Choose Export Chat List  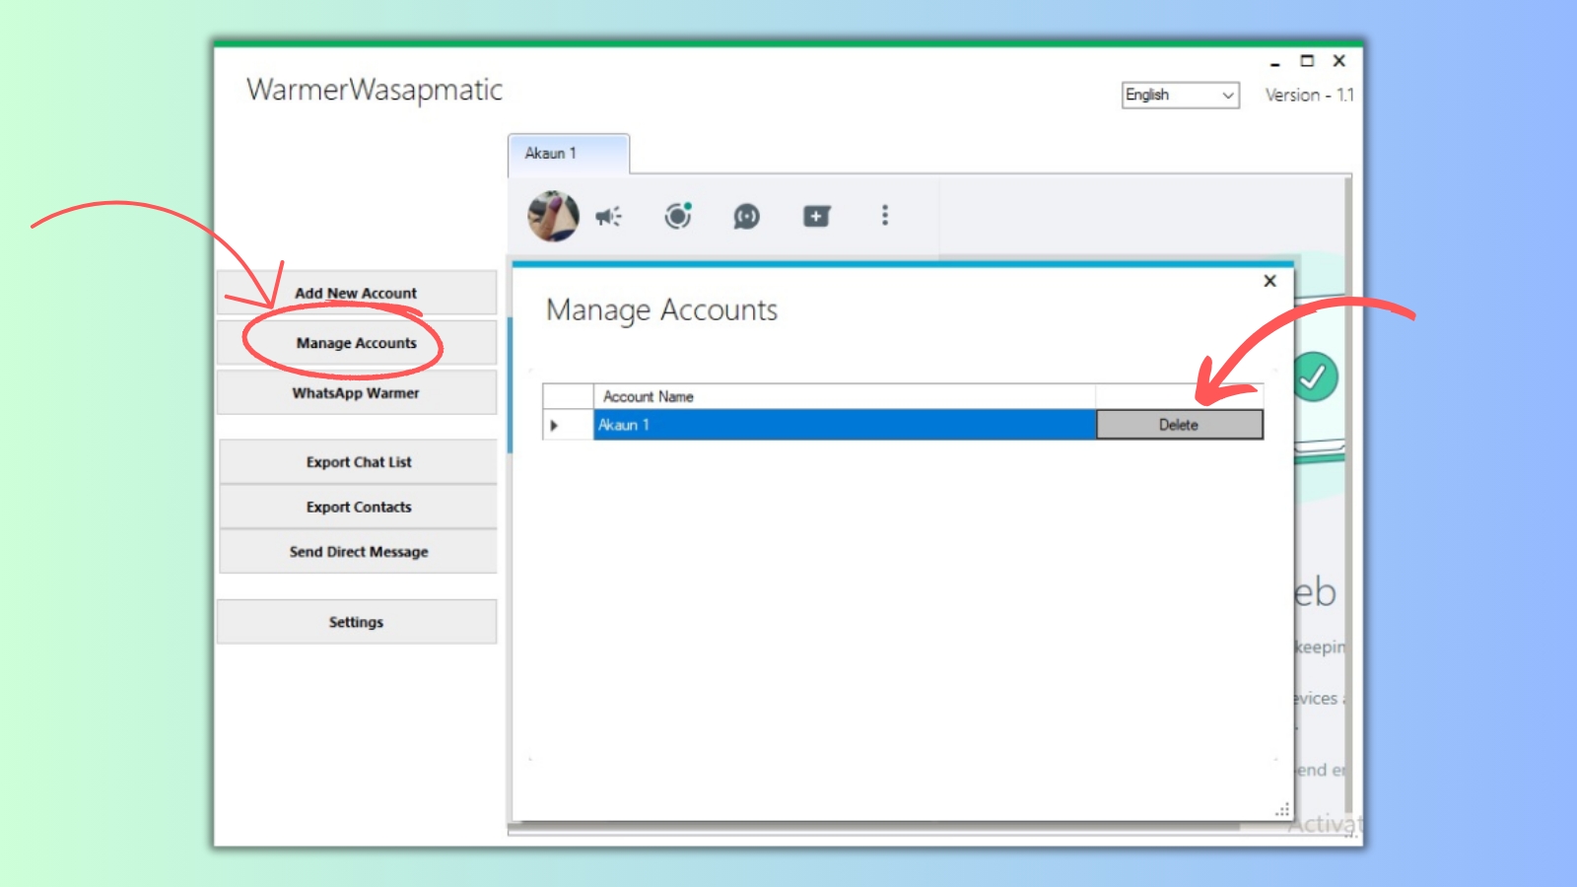358,462
